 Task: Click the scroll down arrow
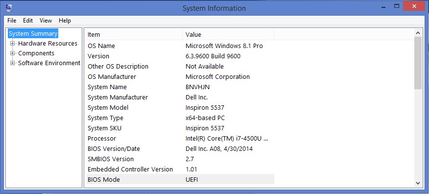point(418,183)
